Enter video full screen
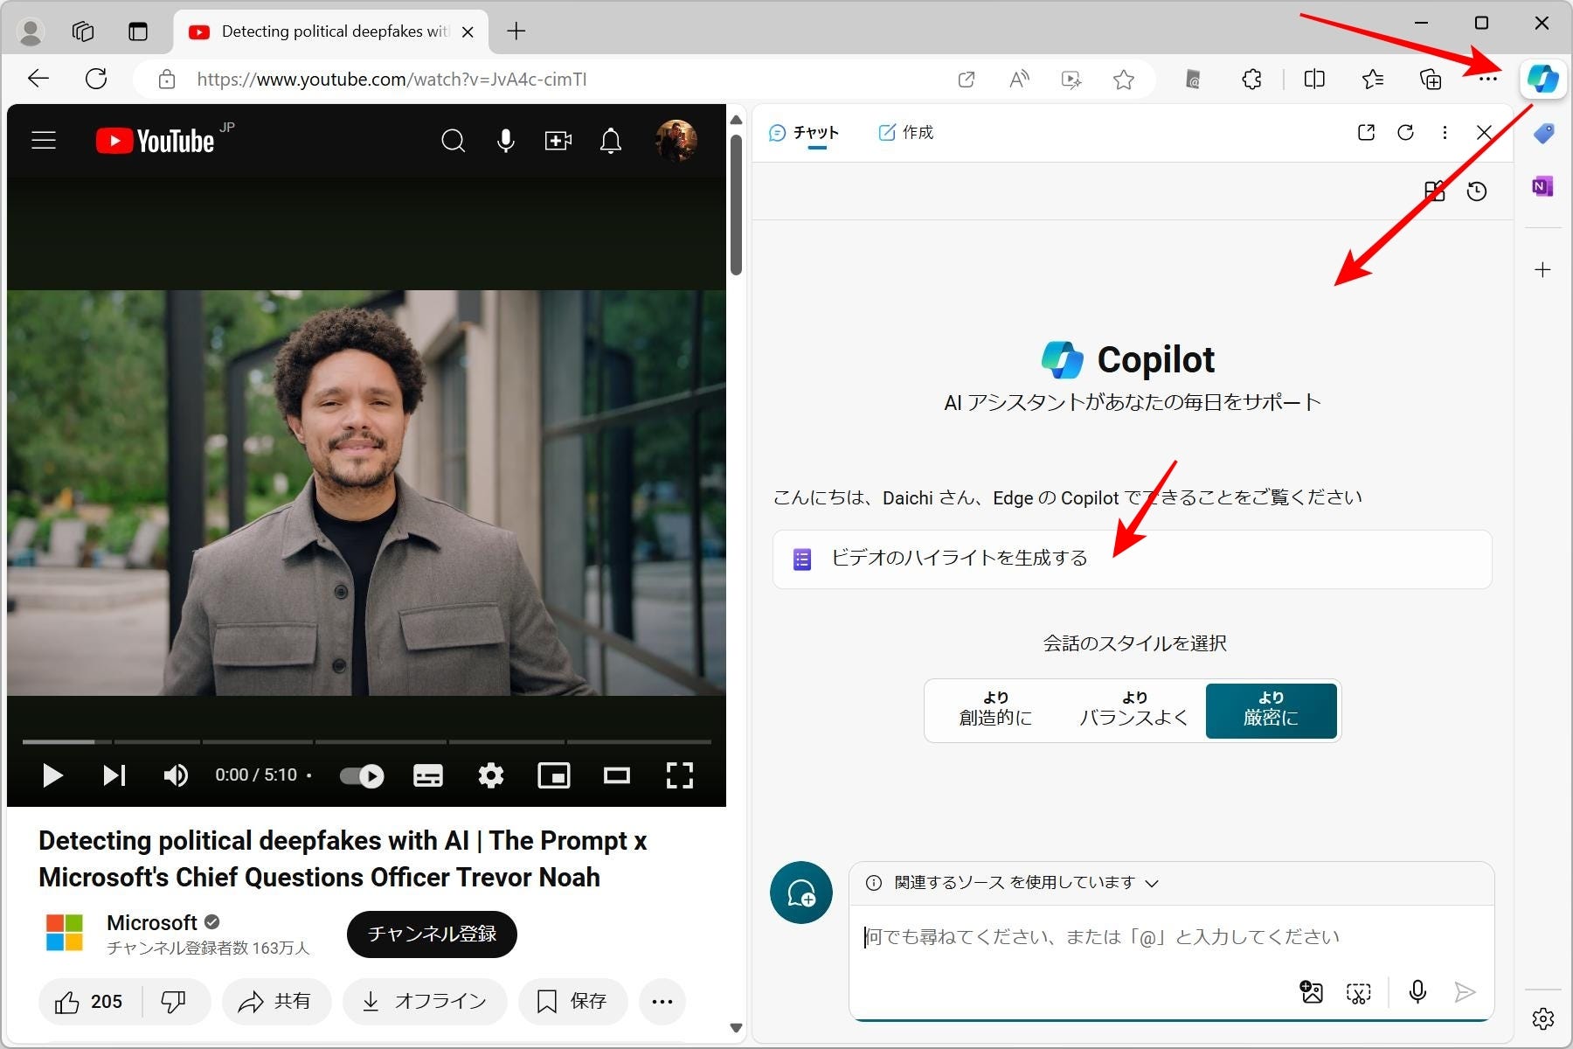This screenshot has width=1573, height=1049. point(680,775)
